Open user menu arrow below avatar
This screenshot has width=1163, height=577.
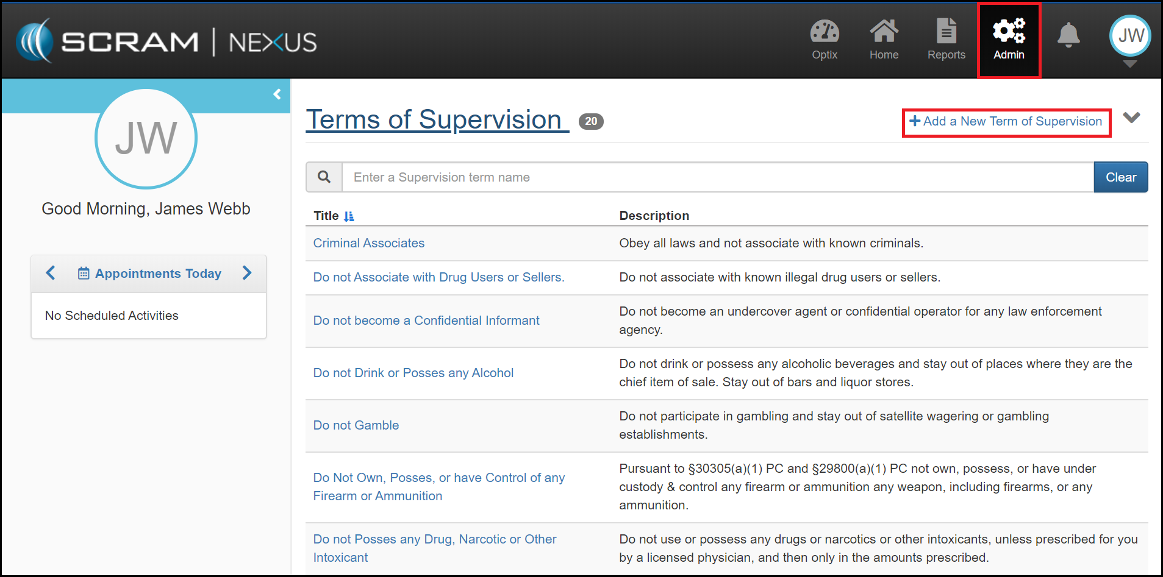coord(1129,64)
